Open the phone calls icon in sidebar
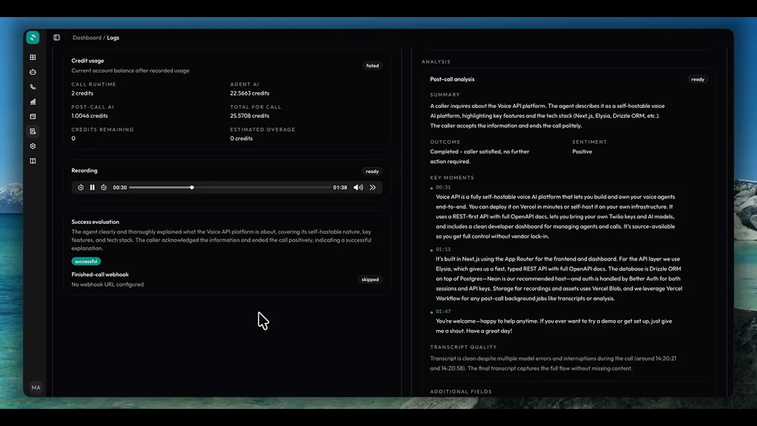757x426 pixels. (x=33, y=87)
